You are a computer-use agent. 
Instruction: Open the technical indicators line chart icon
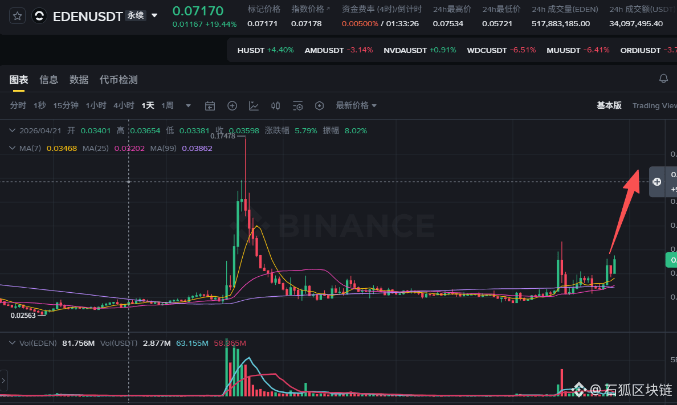(254, 106)
